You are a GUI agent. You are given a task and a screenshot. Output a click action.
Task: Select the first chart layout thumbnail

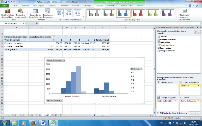(x=60, y=13)
